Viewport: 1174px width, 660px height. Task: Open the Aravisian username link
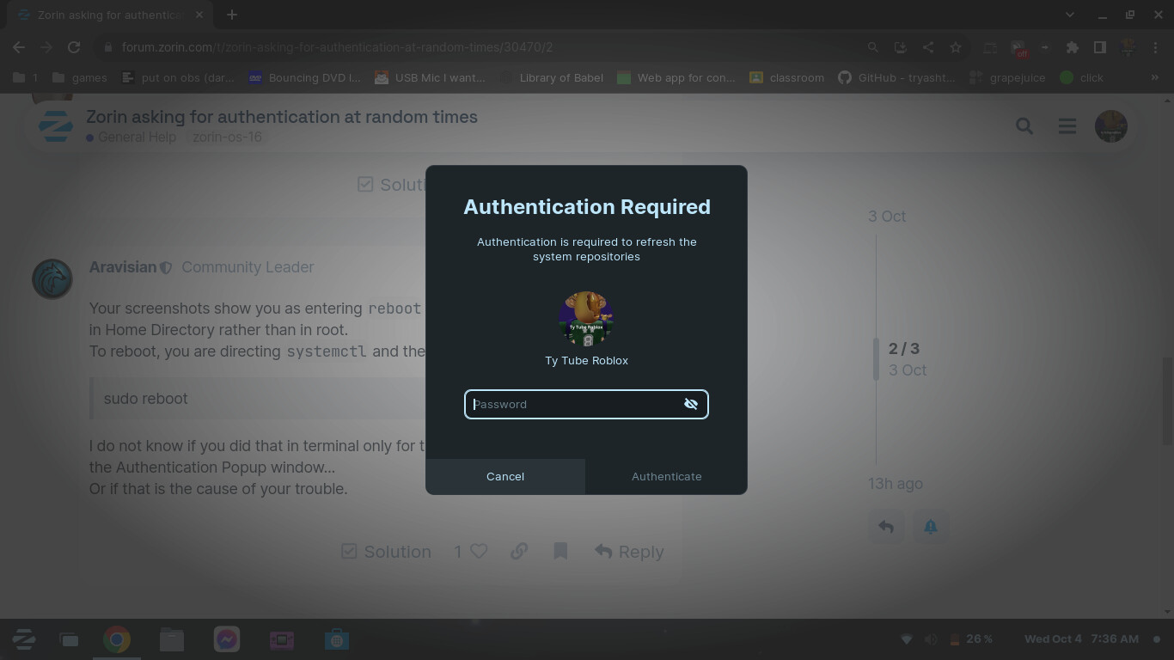123,267
